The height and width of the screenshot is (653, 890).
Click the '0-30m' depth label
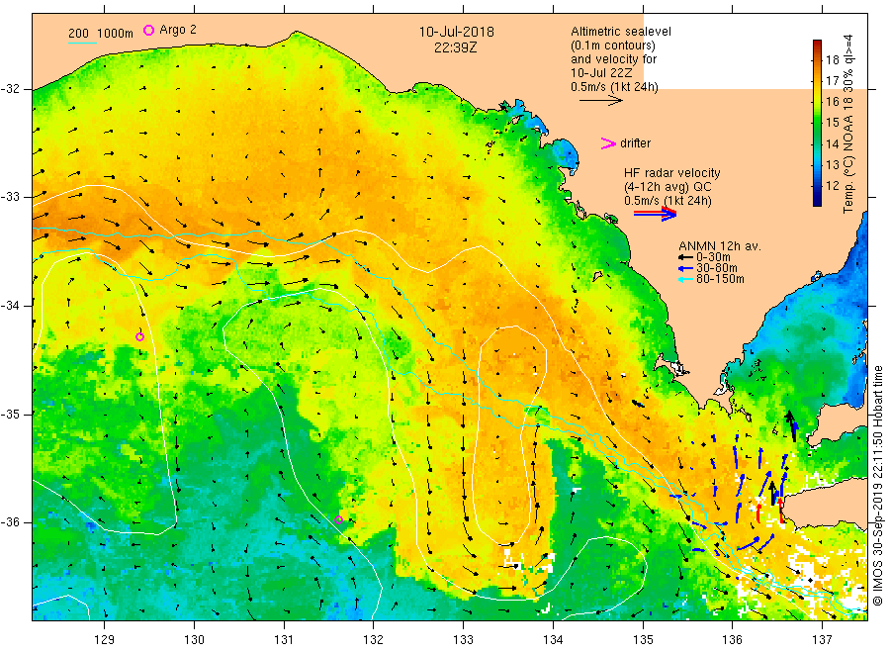pyautogui.click(x=713, y=257)
